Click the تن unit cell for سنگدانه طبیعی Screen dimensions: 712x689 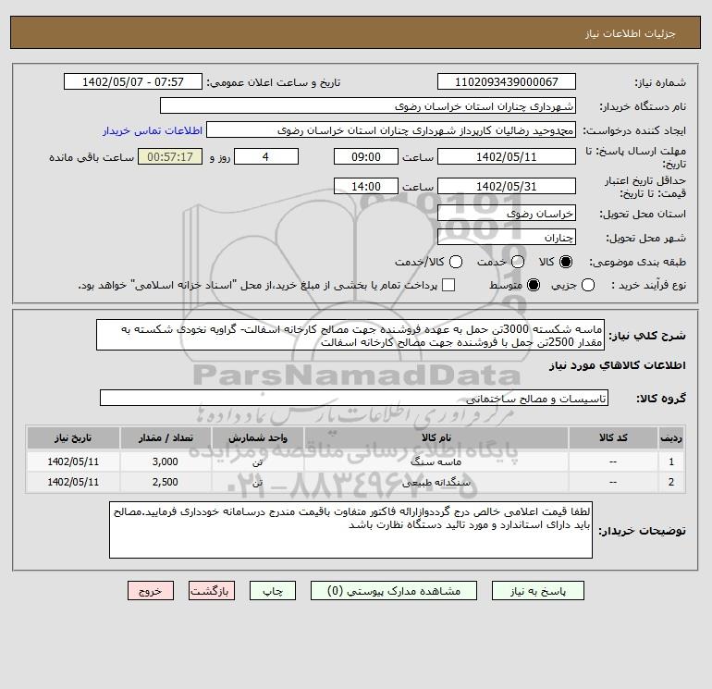click(x=257, y=482)
